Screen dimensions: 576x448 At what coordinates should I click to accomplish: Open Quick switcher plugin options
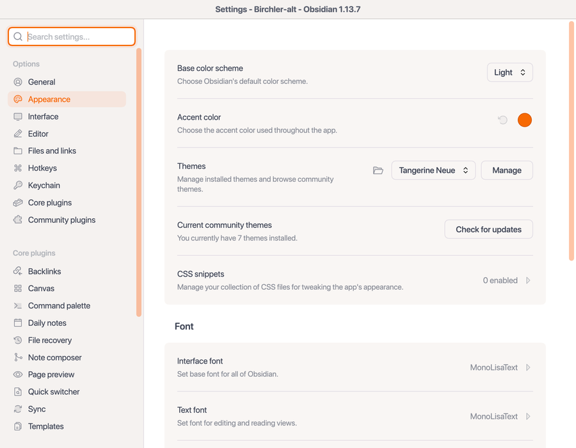point(67,392)
